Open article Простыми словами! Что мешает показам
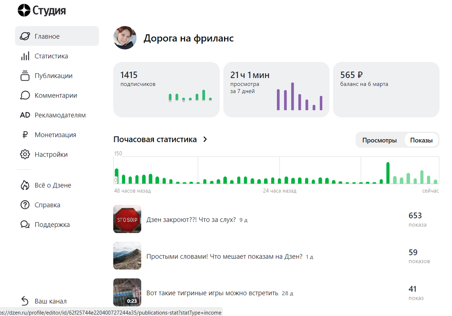The height and width of the screenshot is (316, 452). (224, 256)
